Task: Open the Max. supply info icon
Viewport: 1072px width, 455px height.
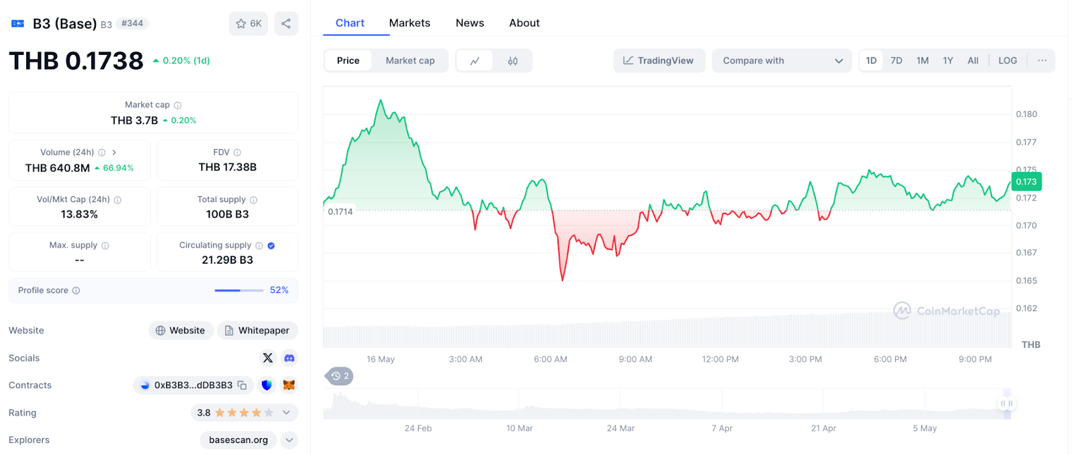Action: click(x=105, y=246)
